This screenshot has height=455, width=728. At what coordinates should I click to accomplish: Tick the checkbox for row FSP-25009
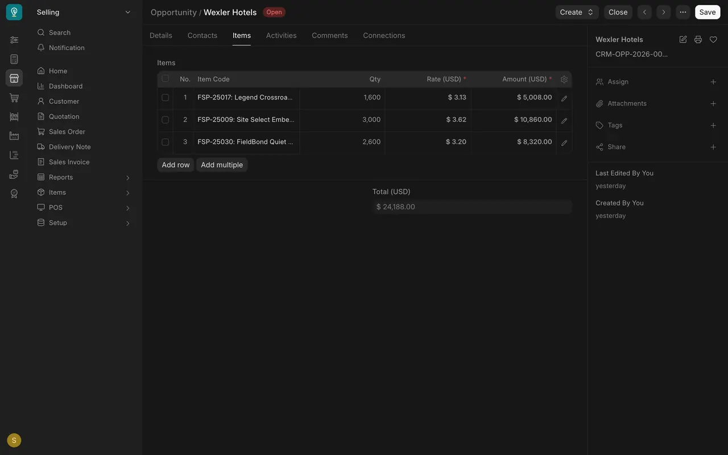point(166,119)
